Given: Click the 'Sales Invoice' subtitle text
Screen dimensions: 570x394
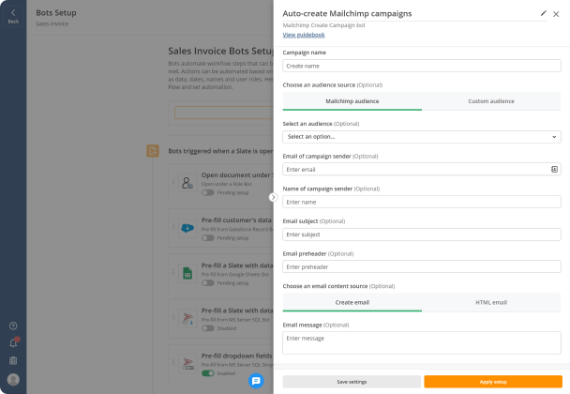Looking at the screenshot, I should 52,23.
